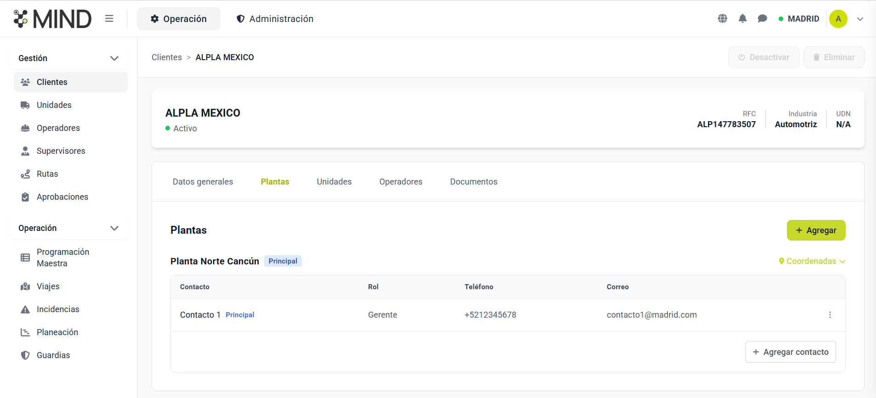The width and height of the screenshot is (876, 398).
Task: Open the chat messages icon
Action: (x=763, y=18)
